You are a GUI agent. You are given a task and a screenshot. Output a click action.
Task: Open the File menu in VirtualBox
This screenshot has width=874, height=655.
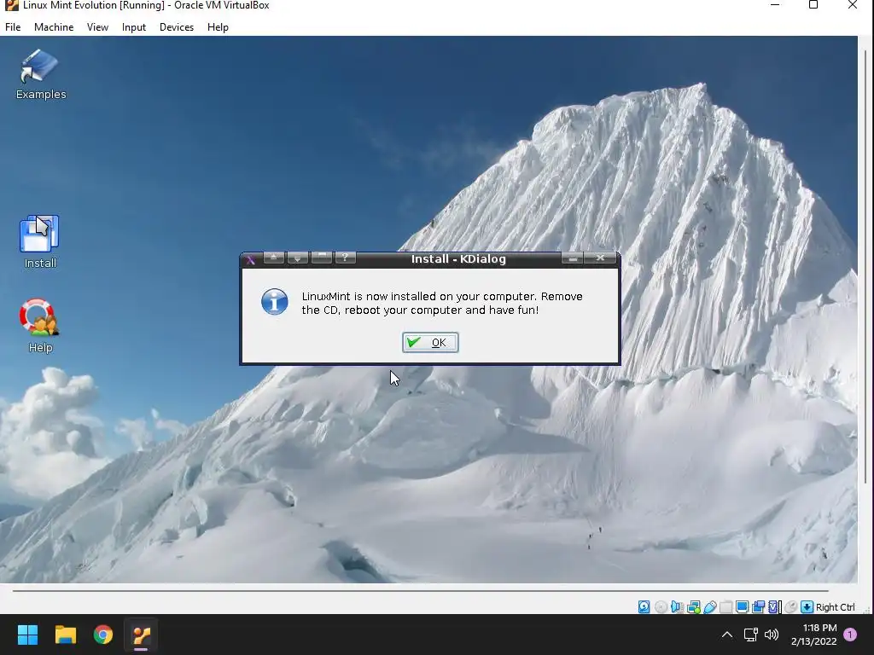(x=13, y=26)
